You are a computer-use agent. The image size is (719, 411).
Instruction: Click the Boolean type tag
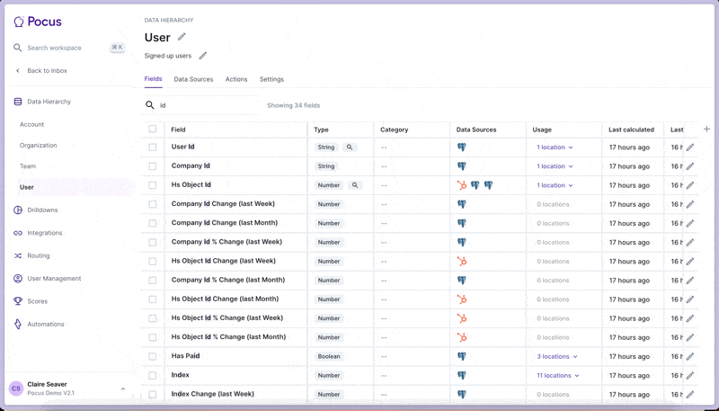click(329, 356)
